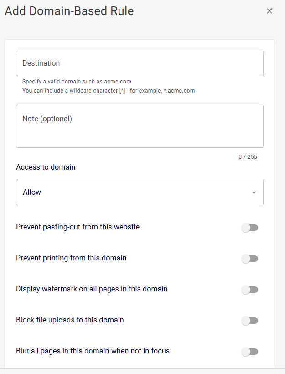
Task: Enable Prevent pasting-out from this website
Action: pos(250,228)
